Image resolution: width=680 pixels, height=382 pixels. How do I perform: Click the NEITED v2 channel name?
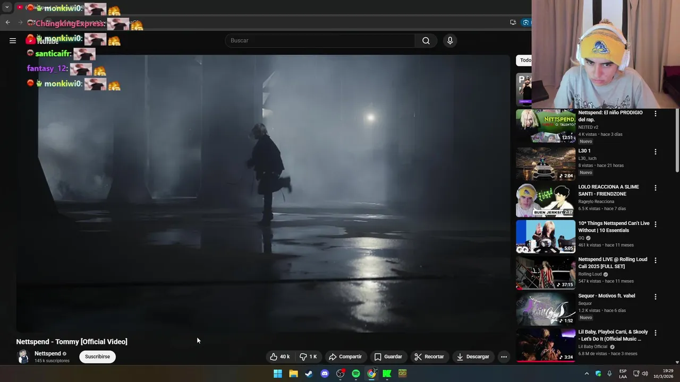coord(588,127)
